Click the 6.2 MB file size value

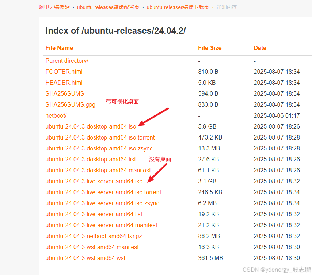coord(208,203)
